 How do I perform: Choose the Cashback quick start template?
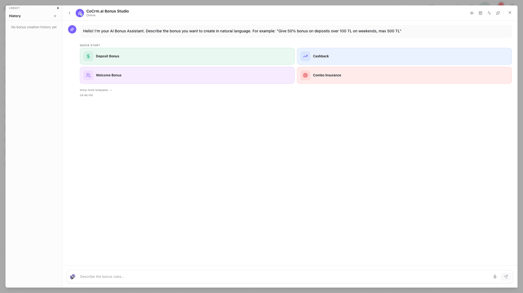(404, 56)
